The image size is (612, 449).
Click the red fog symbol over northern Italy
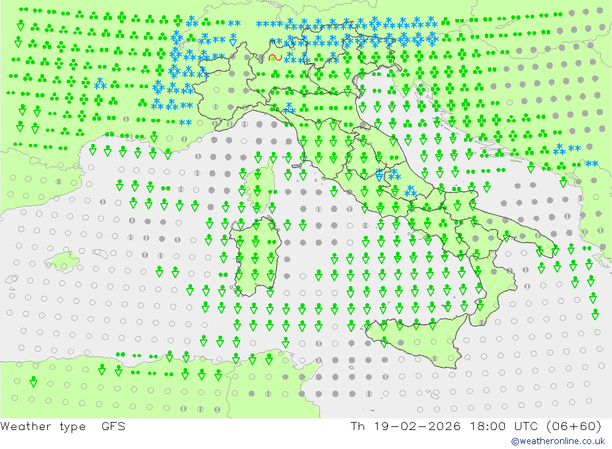click(x=275, y=58)
